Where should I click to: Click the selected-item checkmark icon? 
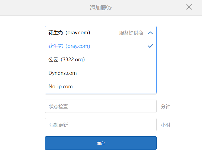coord(150,46)
